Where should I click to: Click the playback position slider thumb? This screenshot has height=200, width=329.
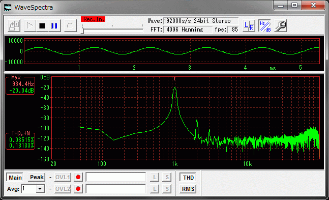click(x=82, y=31)
